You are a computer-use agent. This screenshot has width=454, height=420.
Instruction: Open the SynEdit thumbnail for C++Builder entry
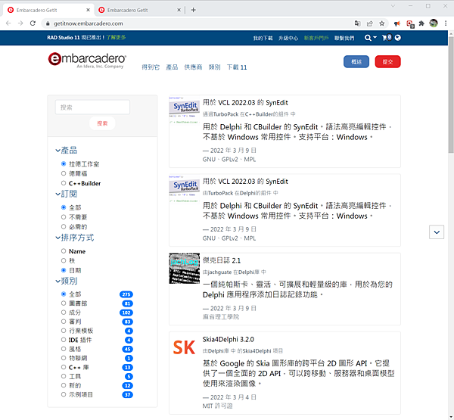pos(184,110)
